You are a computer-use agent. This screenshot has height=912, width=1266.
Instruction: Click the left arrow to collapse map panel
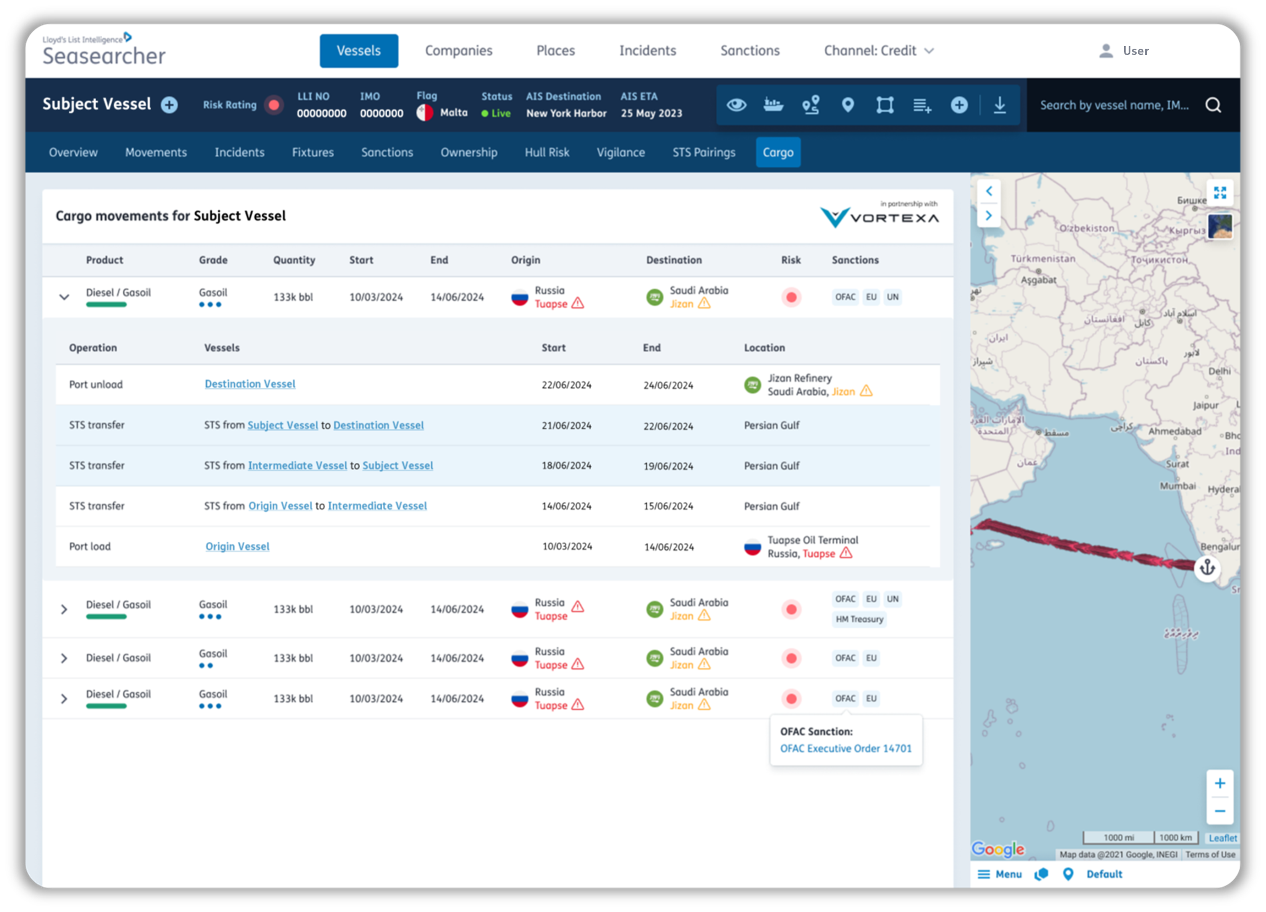point(988,191)
